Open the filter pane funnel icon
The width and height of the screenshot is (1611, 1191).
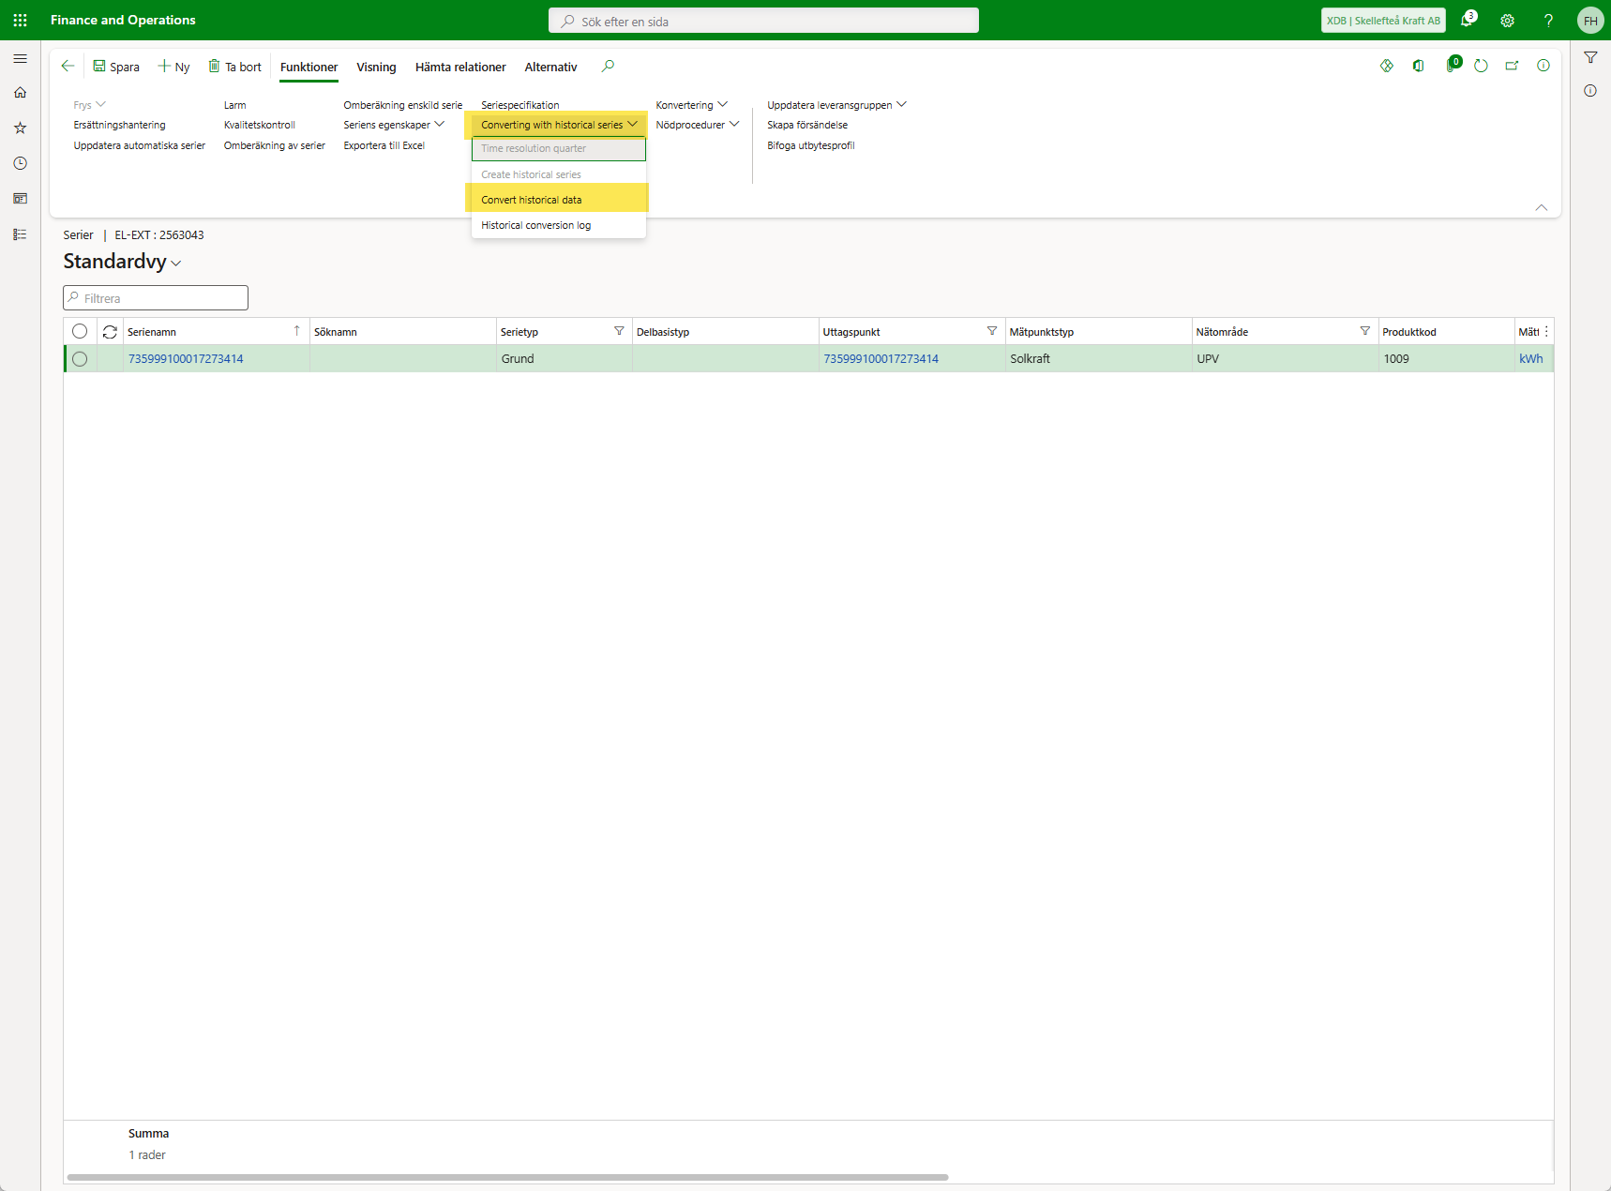tap(1590, 58)
